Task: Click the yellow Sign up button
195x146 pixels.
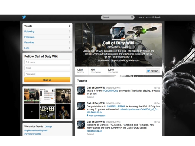Action: [47, 80]
